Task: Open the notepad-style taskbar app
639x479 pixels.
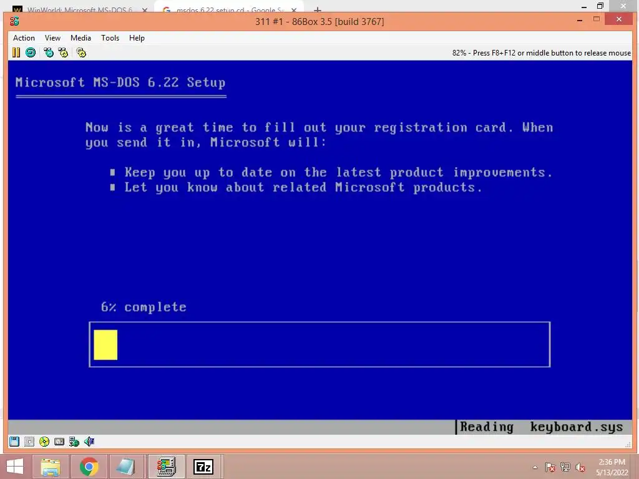Action: point(125,467)
